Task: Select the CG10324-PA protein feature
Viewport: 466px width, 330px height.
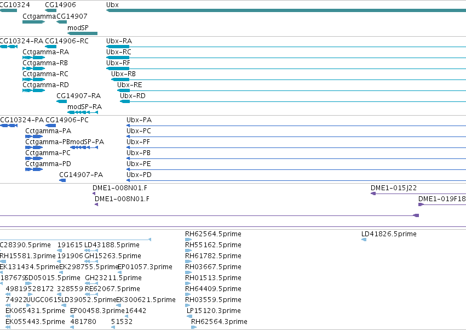Action: 9,126
